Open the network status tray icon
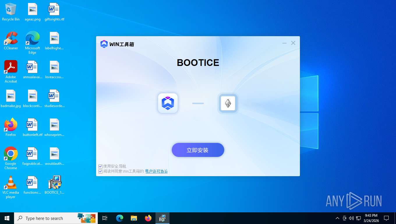The image size is (396, 224). 358,218
